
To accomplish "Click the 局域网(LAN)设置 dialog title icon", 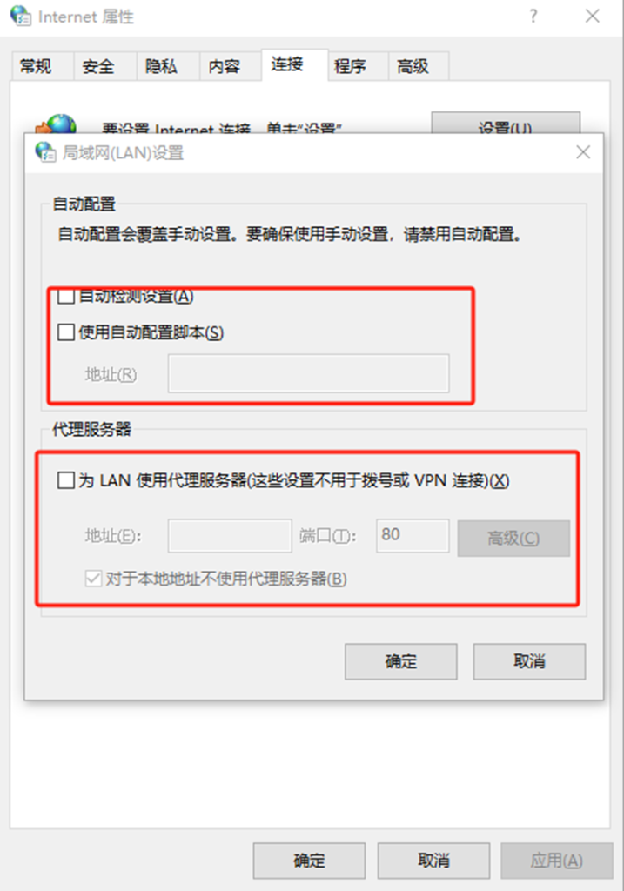I will coord(45,152).
